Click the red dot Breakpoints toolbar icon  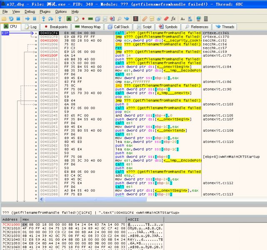pyautogui.click(x=83, y=19)
